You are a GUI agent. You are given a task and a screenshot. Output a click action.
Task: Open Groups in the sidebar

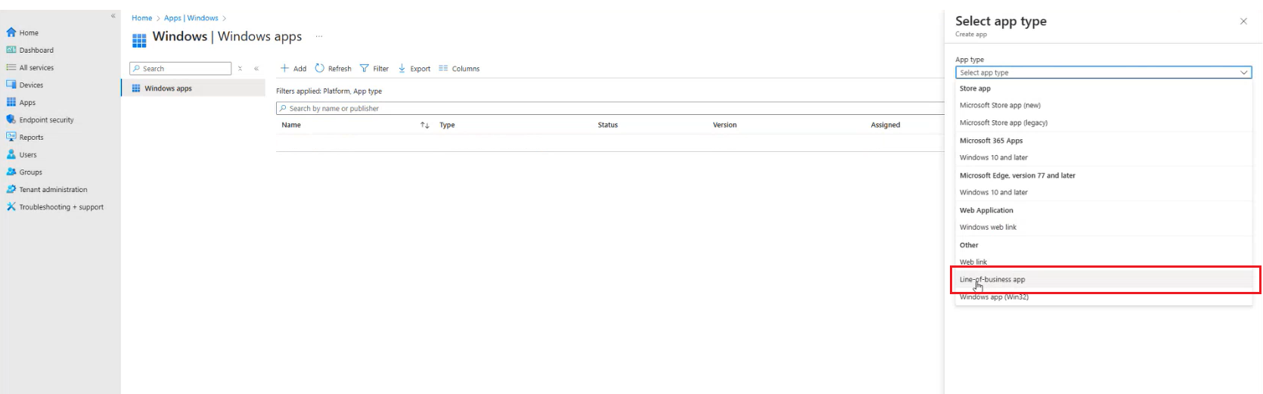point(30,172)
